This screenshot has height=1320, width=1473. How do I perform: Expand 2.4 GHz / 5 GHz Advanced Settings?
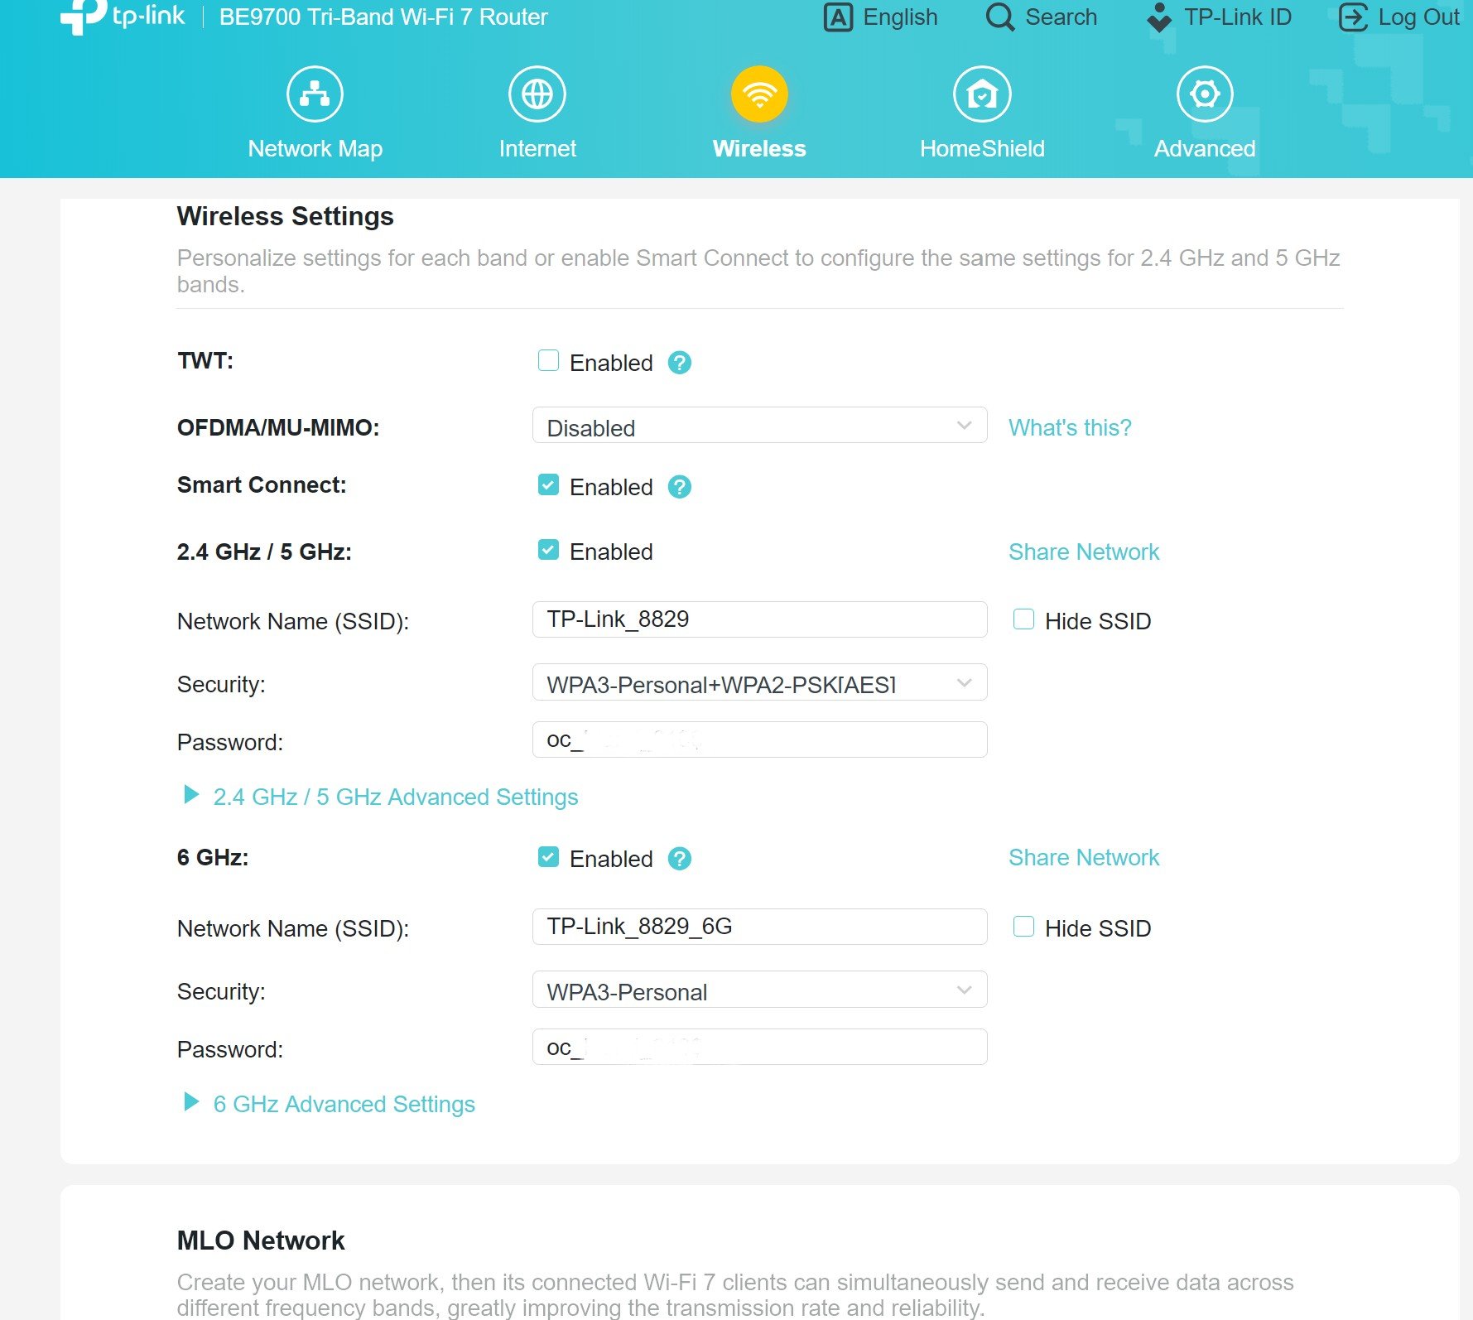(395, 797)
